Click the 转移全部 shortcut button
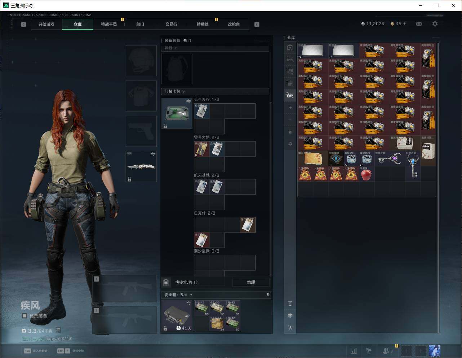The width and height of the screenshot is (462, 358). 71,351
